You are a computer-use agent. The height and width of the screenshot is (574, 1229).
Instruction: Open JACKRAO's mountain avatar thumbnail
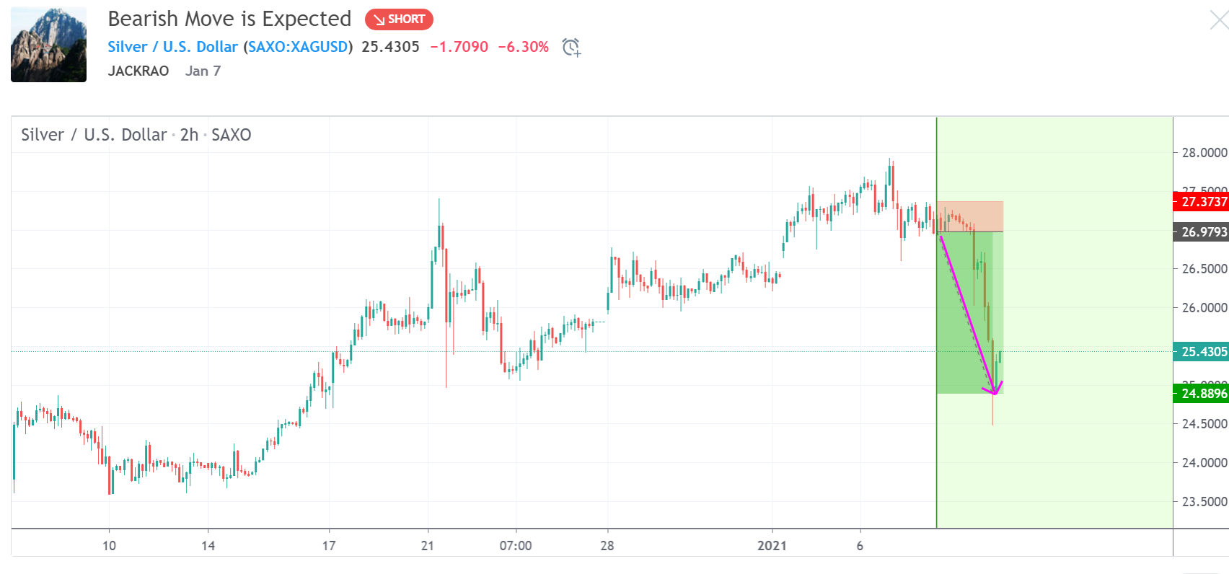(x=48, y=45)
